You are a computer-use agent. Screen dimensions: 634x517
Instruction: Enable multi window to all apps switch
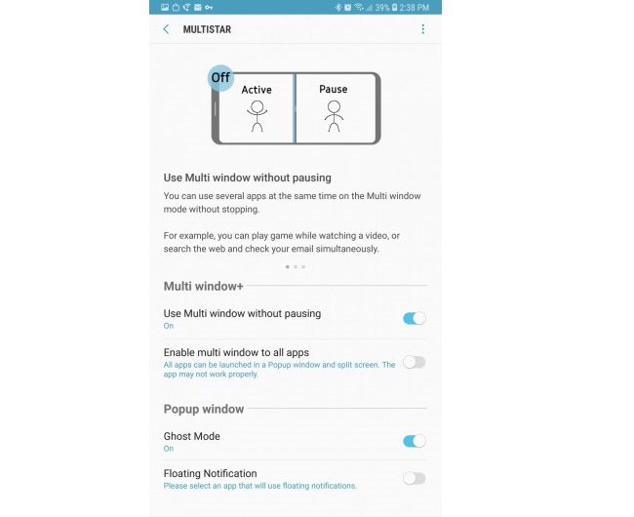pyautogui.click(x=415, y=362)
